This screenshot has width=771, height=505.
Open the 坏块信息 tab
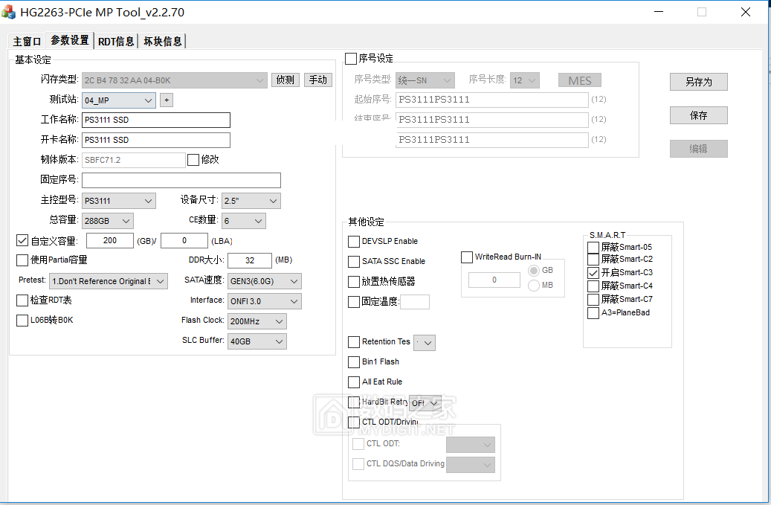[x=162, y=42]
